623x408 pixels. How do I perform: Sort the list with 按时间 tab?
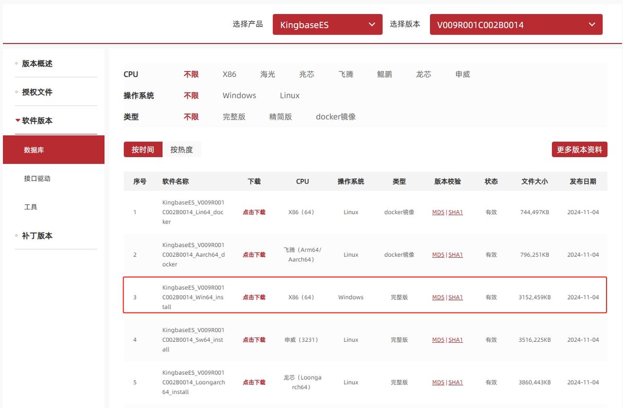tap(143, 149)
